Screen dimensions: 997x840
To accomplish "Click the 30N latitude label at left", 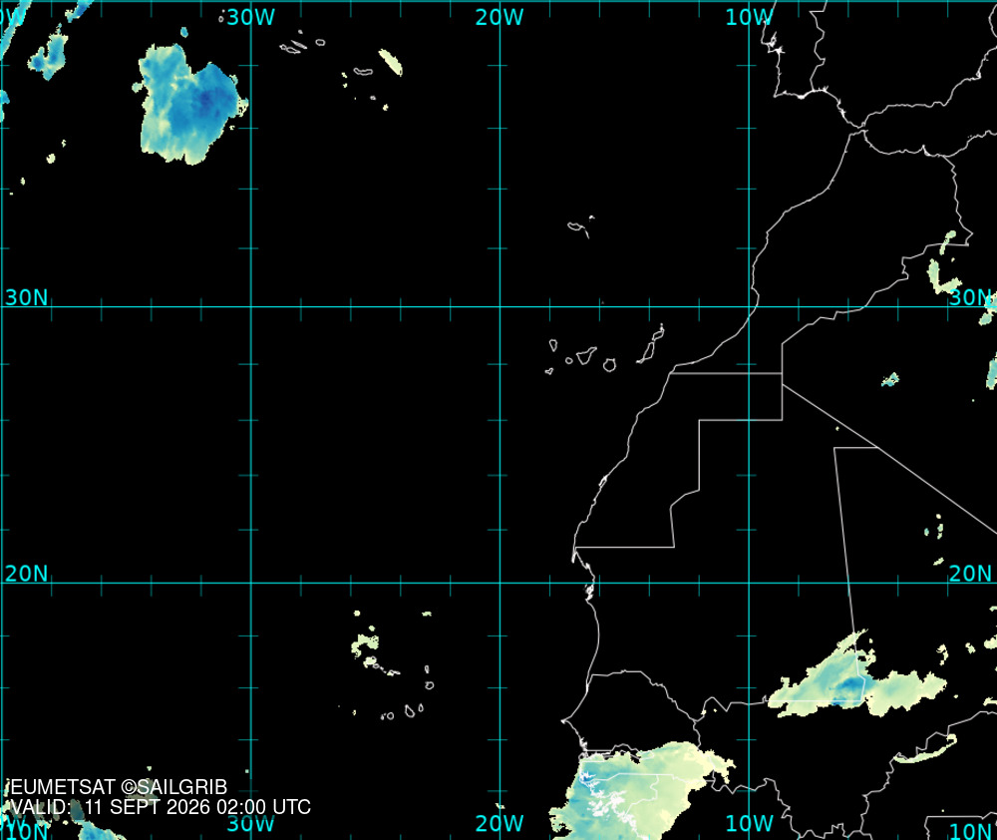I will pos(27,297).
